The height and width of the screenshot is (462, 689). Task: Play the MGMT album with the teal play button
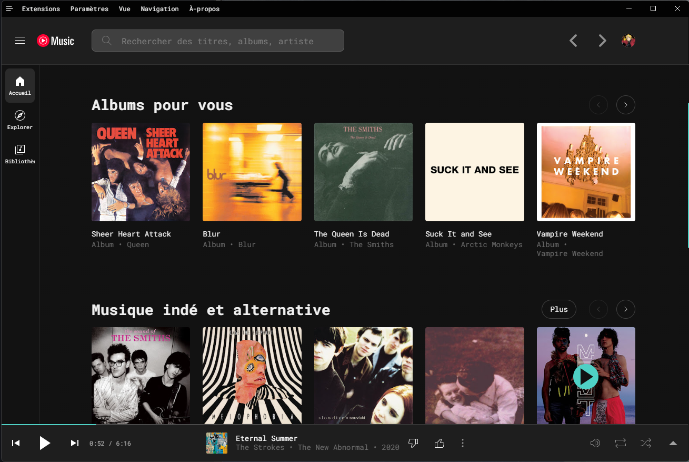pyautogui.click(x=586, y=376)
